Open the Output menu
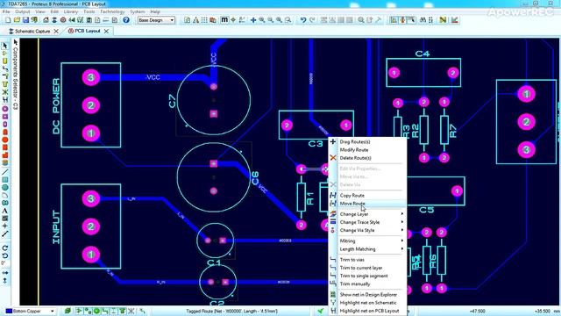This screenshot has width=561, height=316. [23, 11]
